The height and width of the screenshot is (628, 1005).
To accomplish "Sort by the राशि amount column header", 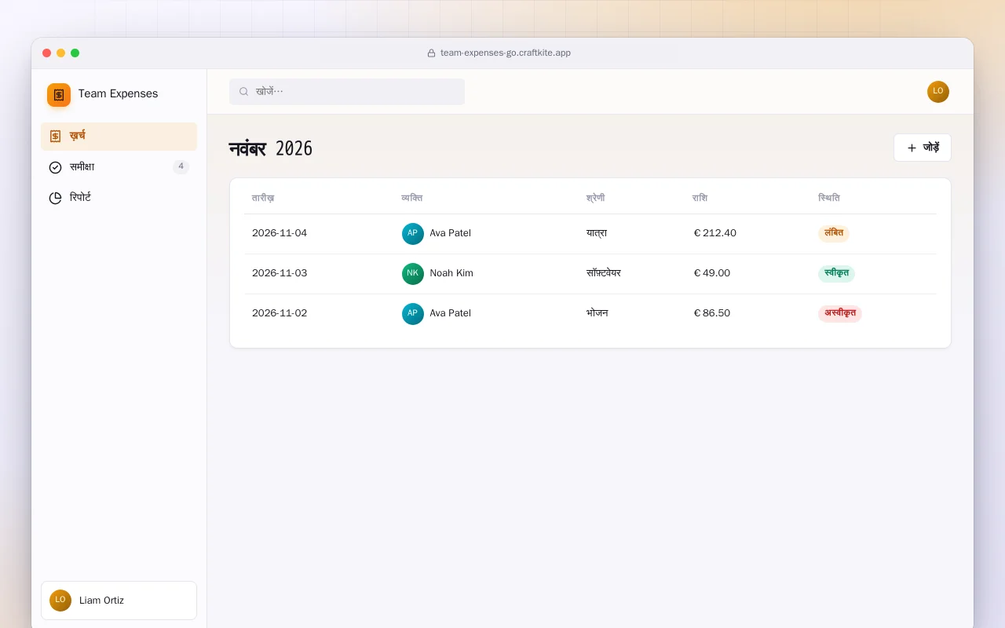I will [x=700, y=198].
